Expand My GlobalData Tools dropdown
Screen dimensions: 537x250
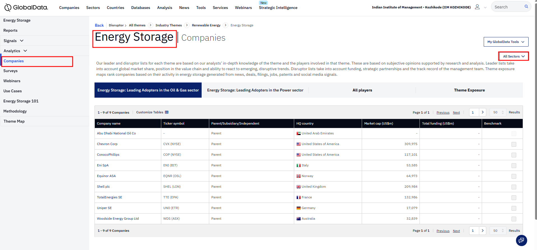coord(506,42)
